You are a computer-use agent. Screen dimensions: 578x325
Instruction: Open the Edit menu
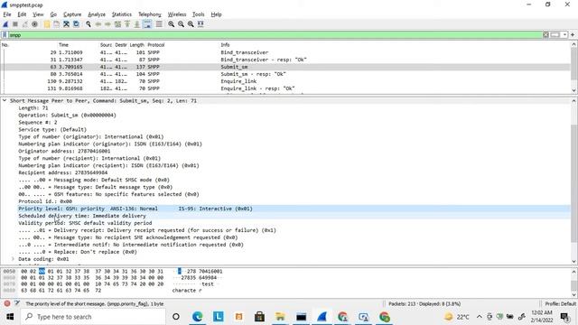pos(22,14)
